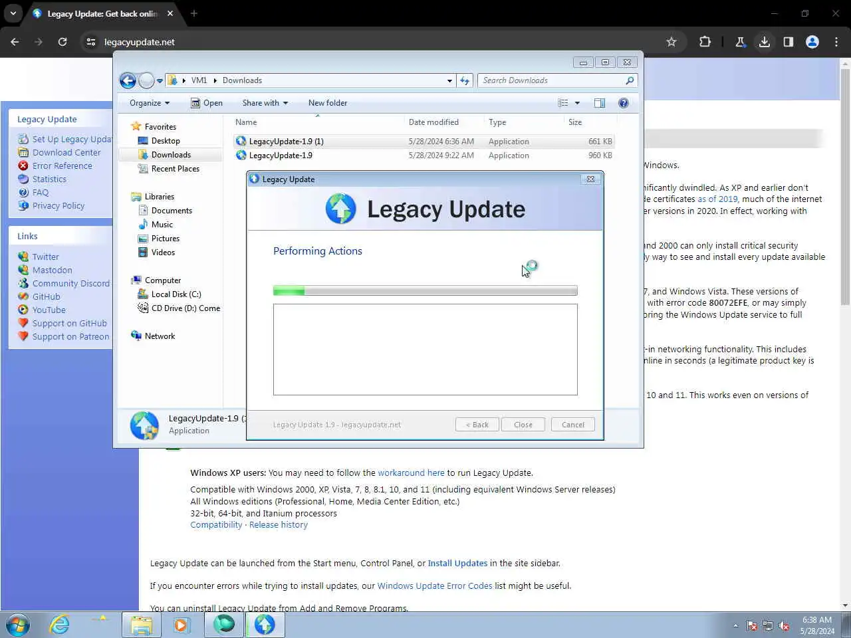
Task: Open Support on Patreon link
Action: tap(70, 337)
